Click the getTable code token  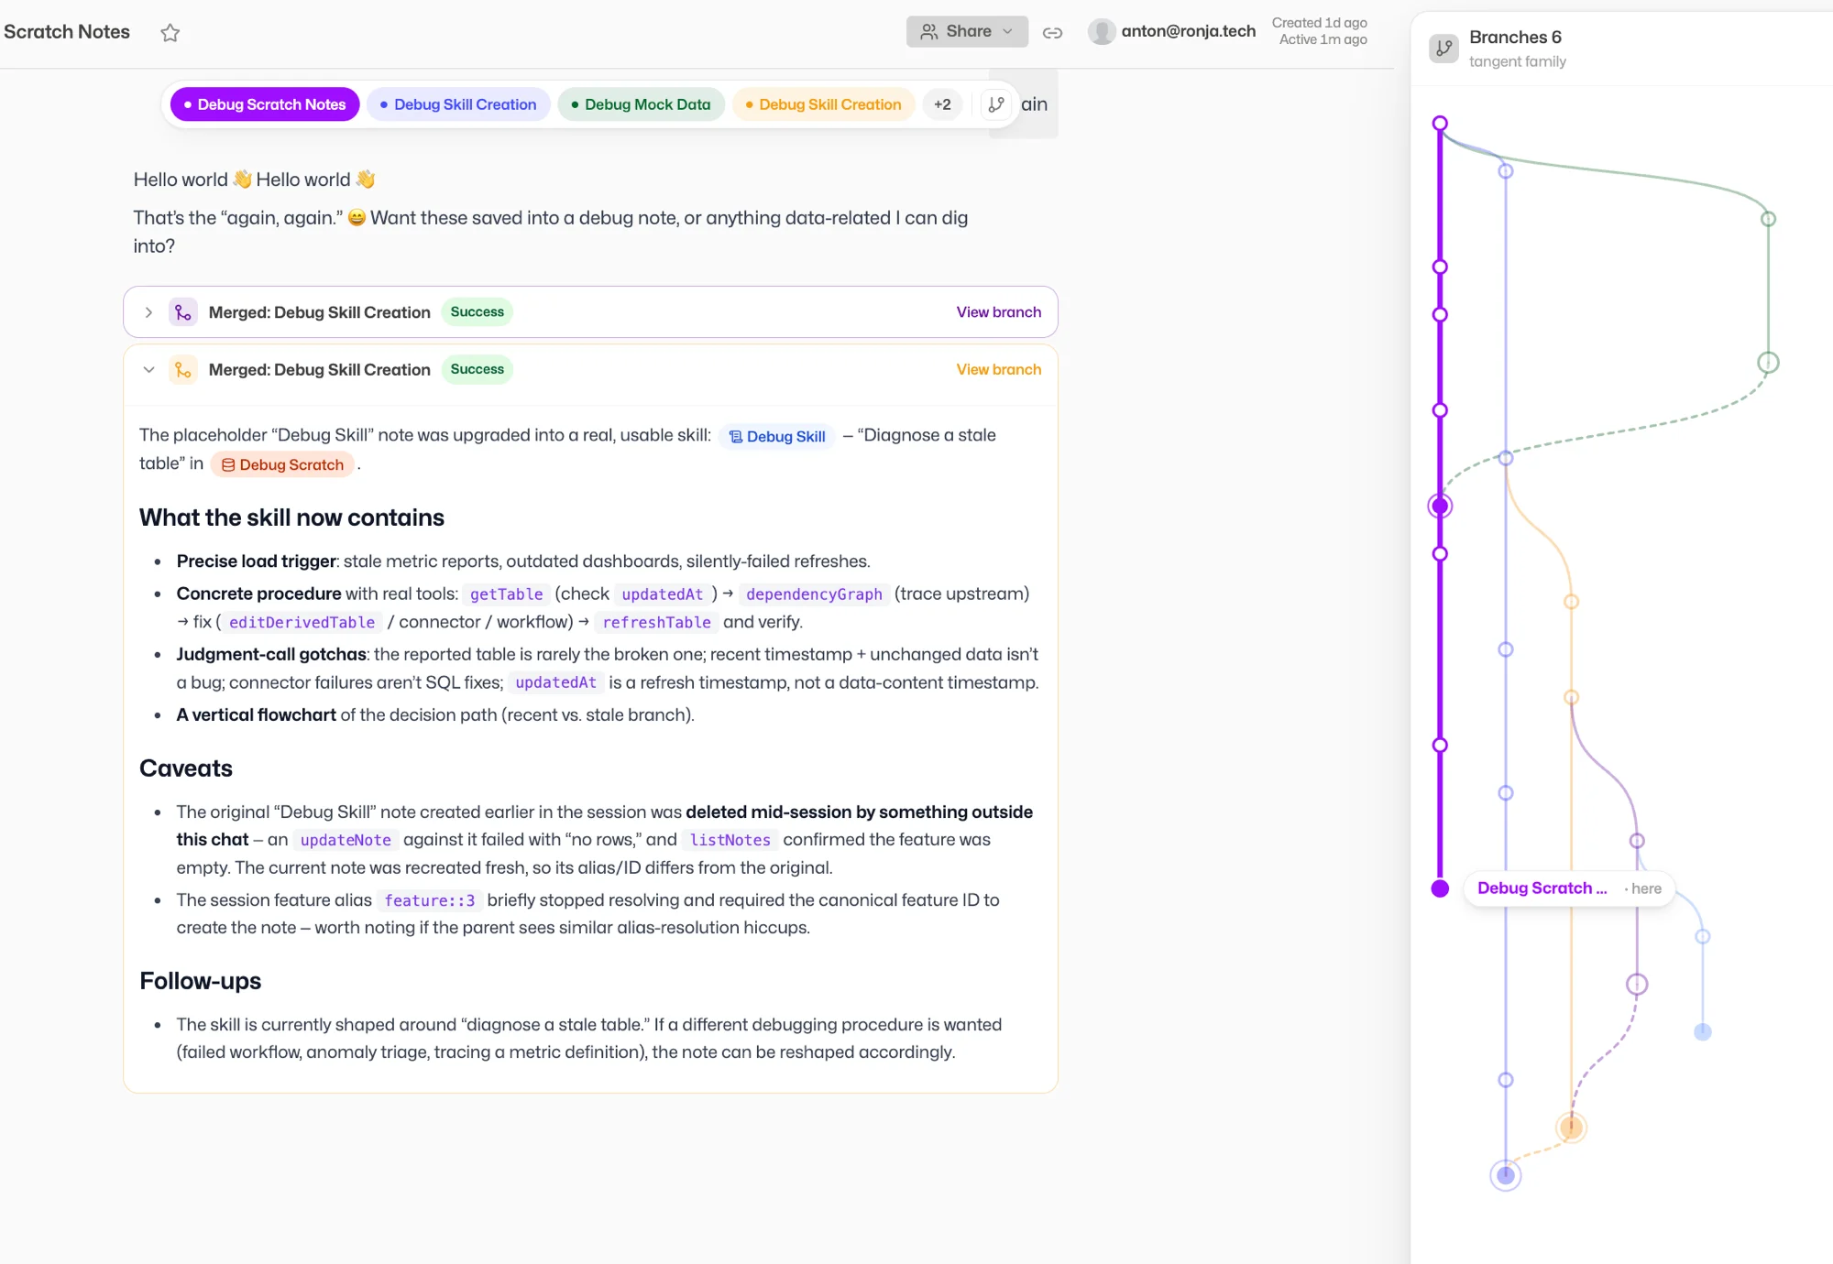click(x=506, y=594)
